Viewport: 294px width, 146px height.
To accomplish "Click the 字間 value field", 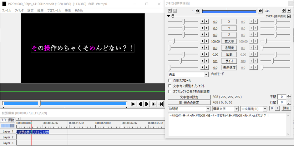I will click(x=282, y=97).
